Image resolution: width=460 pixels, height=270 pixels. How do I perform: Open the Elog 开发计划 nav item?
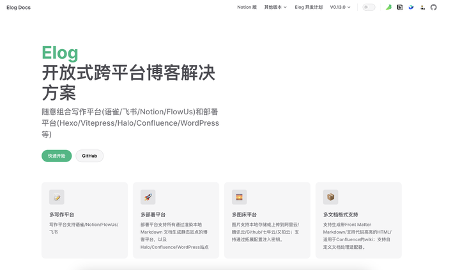309,7
